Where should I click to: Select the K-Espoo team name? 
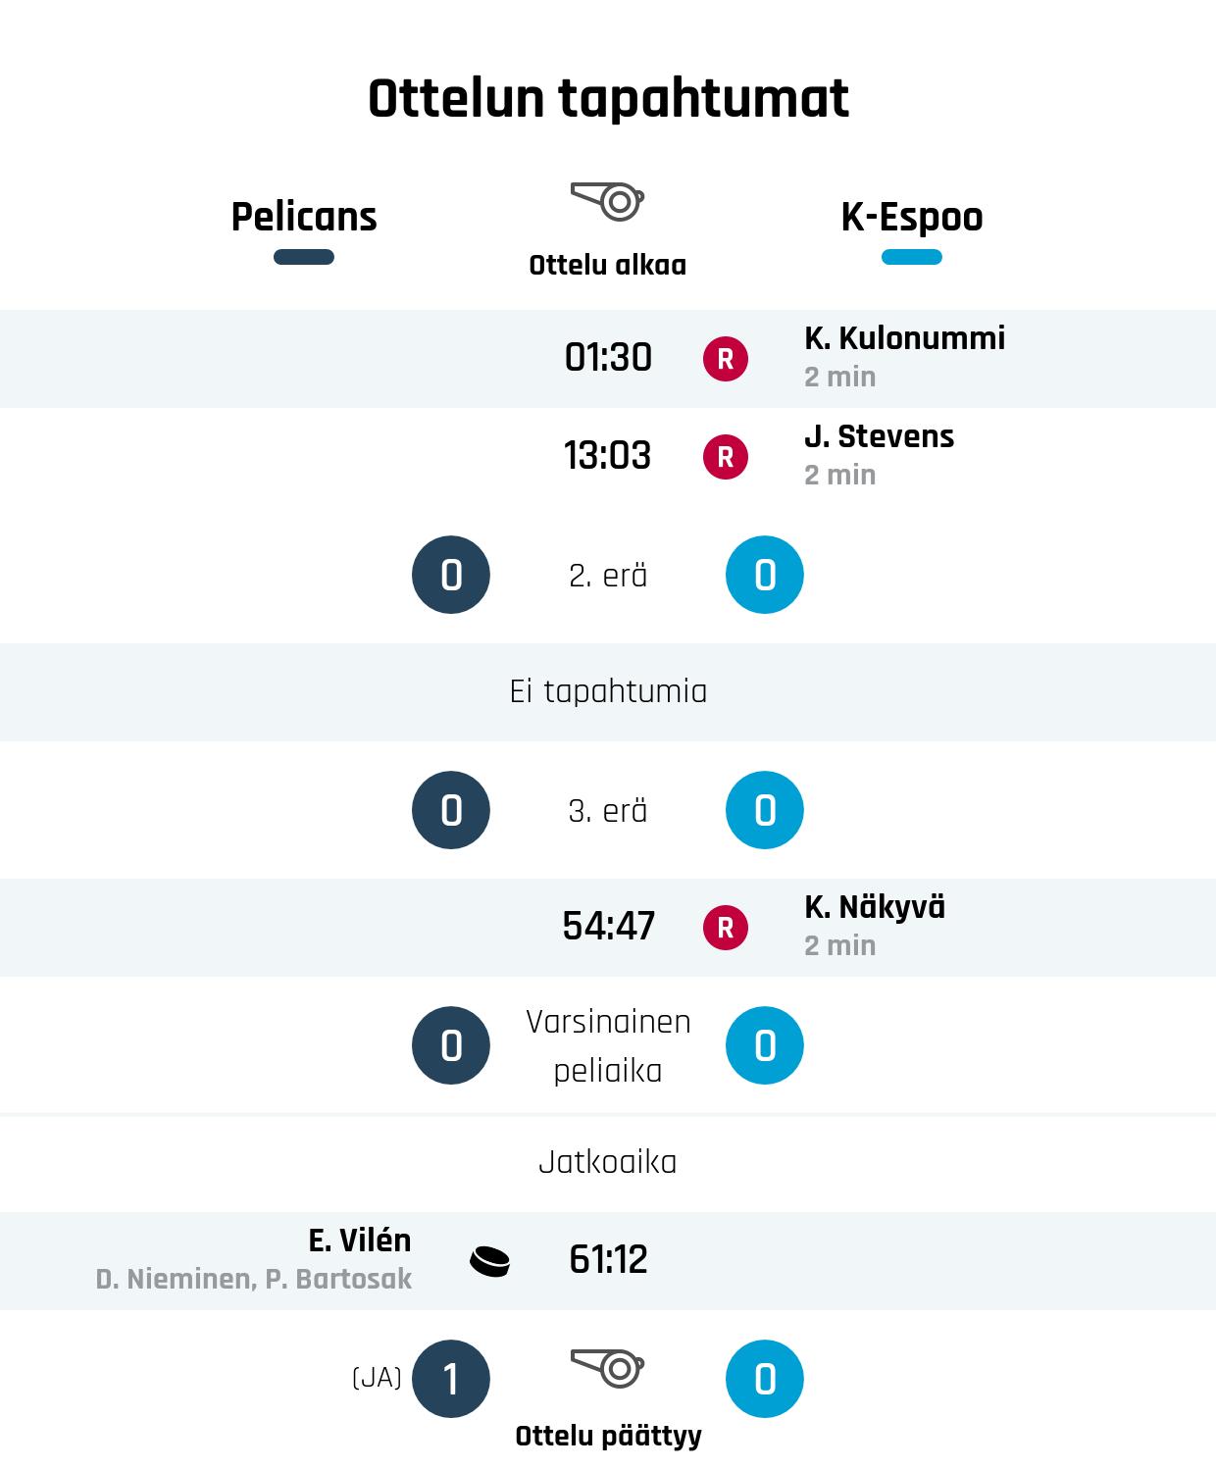click(x=912, y=217)
